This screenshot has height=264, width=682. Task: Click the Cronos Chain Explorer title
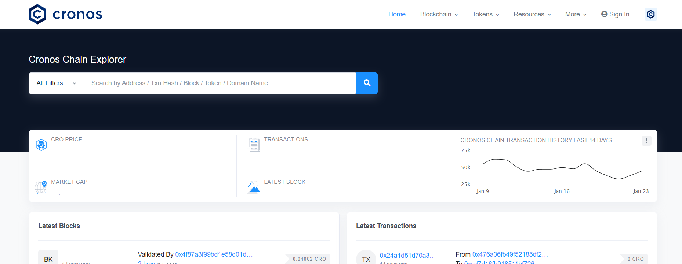click(x=77, y=59)
